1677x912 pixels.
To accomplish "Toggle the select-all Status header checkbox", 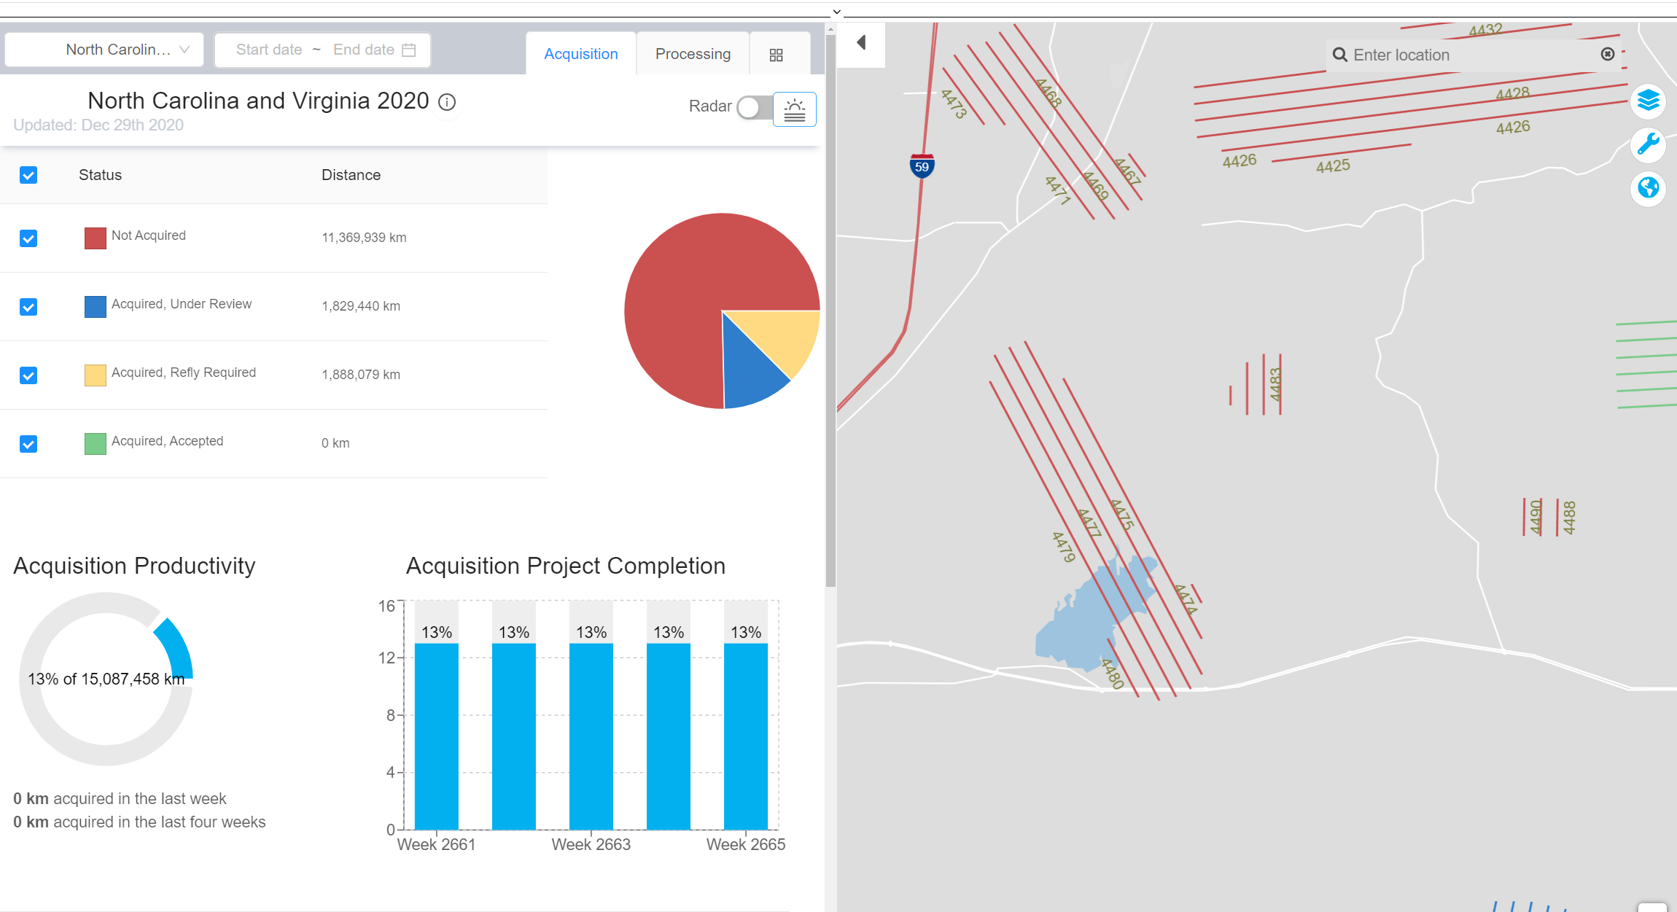I will (28, 175).
